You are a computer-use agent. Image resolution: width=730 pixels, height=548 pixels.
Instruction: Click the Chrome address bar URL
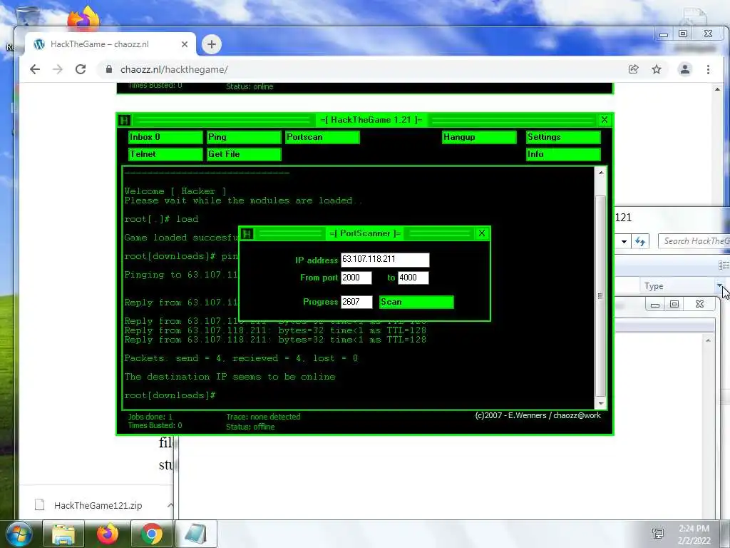pos(174,69)
